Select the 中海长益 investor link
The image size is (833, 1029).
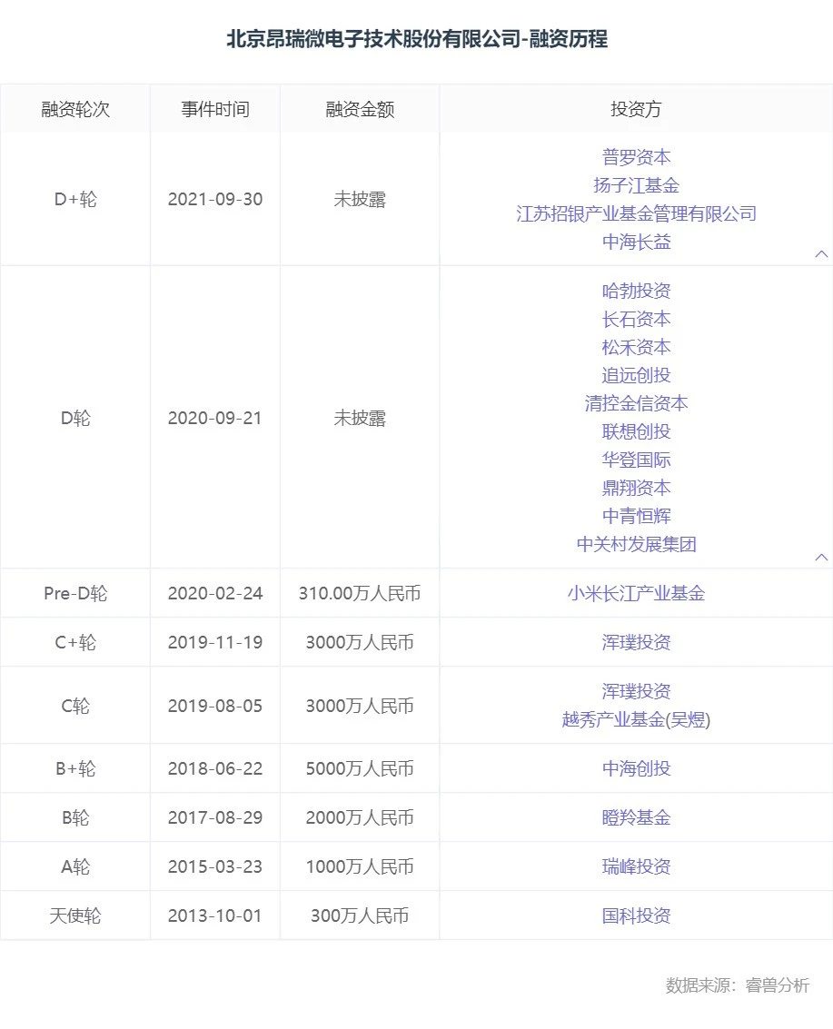pyautogui.click(x=636, y=242)
